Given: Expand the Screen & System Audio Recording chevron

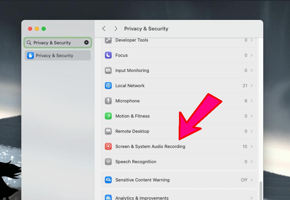Looking at the screenshot, I should pos(251,146).
